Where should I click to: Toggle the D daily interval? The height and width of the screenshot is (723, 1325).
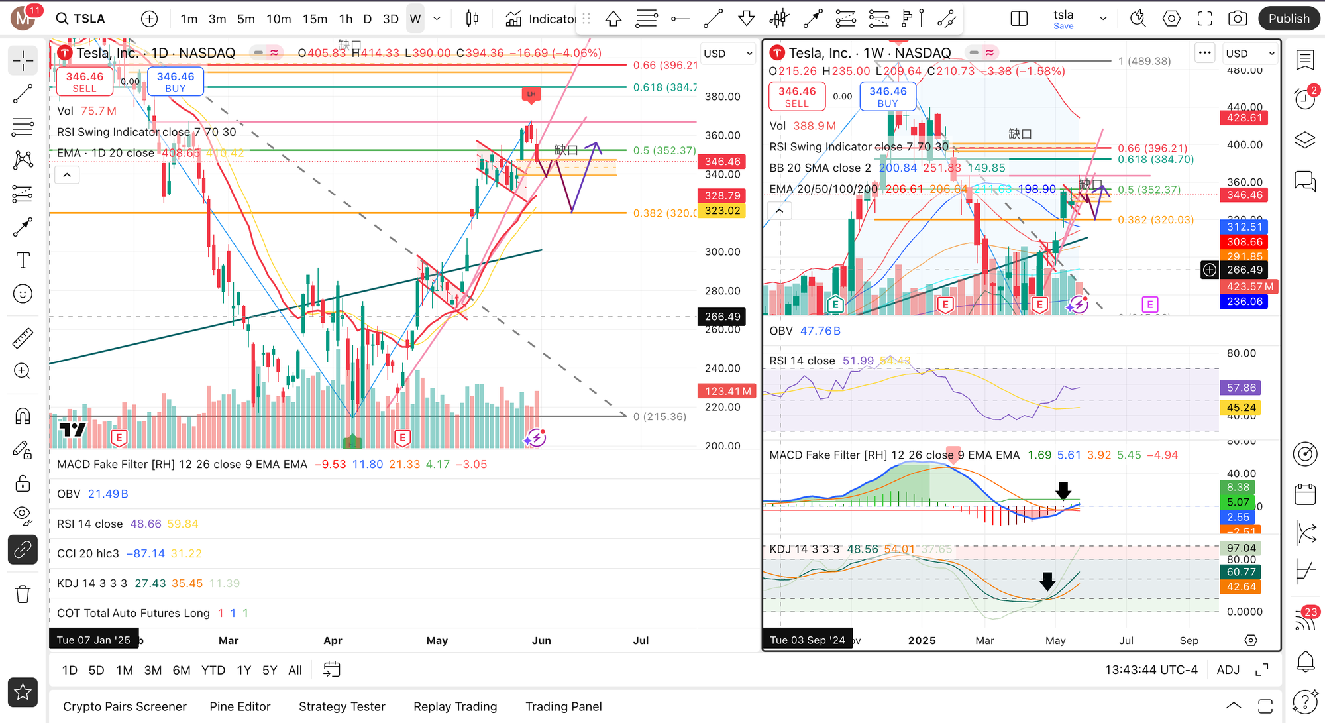(x=368, y=19)
